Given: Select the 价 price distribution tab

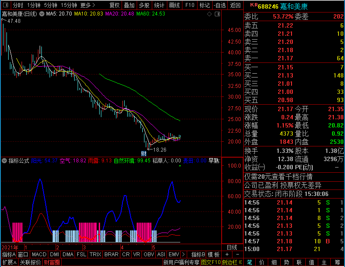Looking at the screenshot, I should click(262, 262).
